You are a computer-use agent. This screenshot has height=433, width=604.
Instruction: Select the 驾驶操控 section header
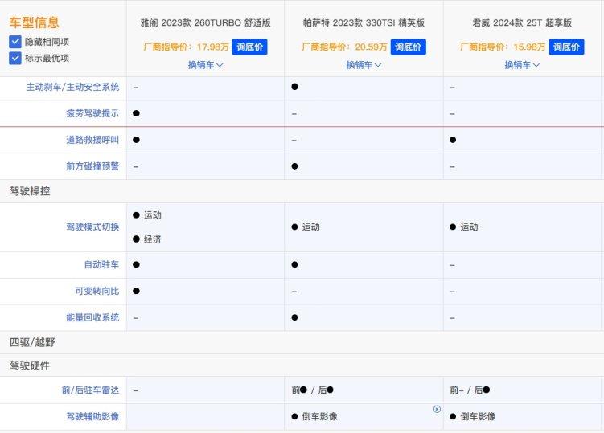(30, 191)
